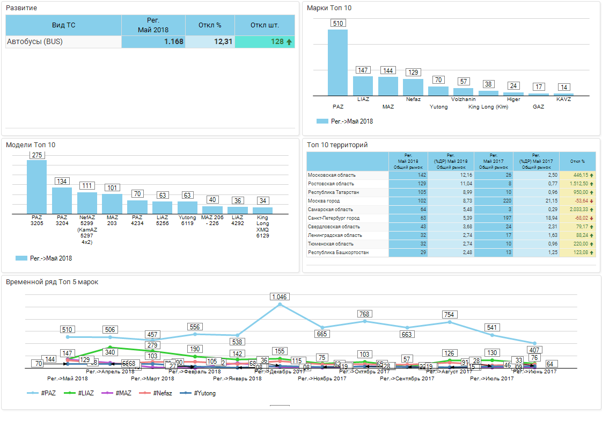Image resolution: width=602 pixels, height=426 pixels.
Task: Select the PAZ bar labeled 510
Action: click(x=337, y=62)
